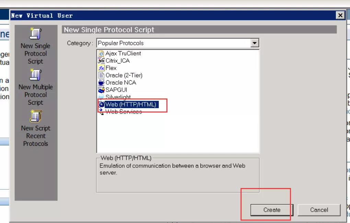Click the SAPGUI protocol icon
This screenshot has width=350, height=223.
102,90
